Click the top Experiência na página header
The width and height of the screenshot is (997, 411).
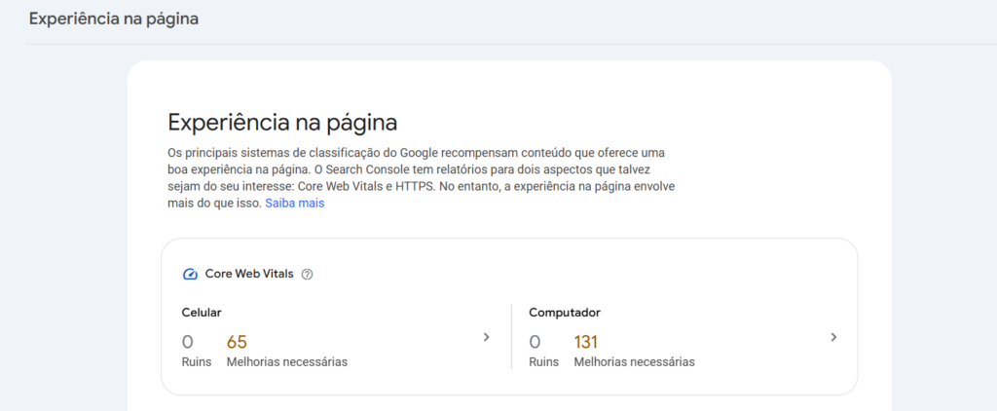[x=114, y=19]
